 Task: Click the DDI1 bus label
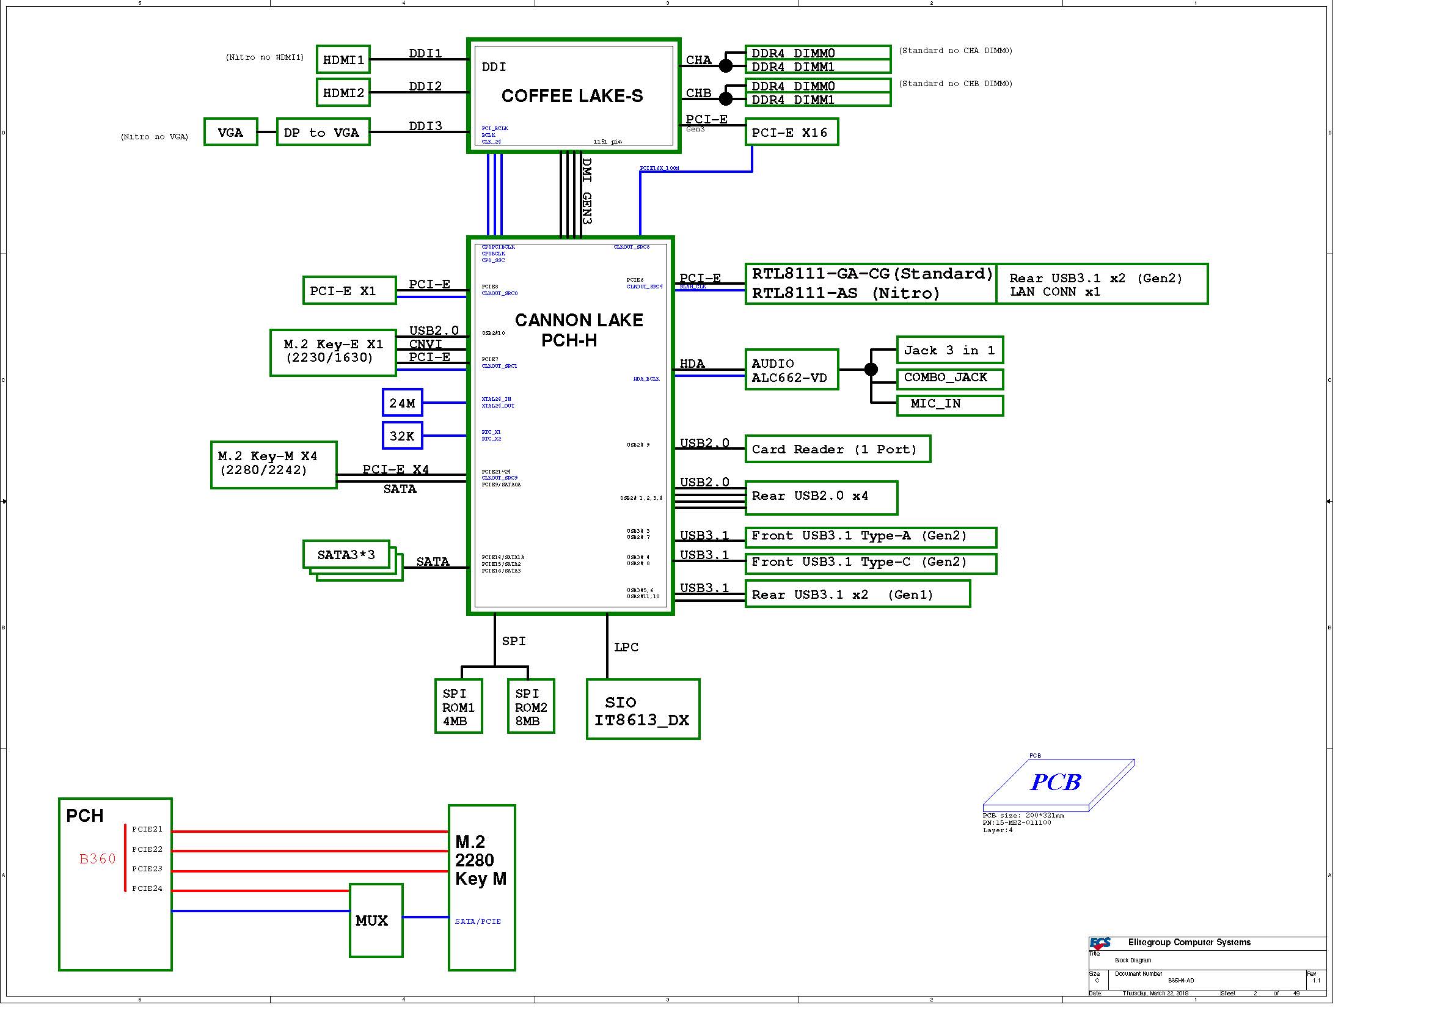tap(426, 53)
